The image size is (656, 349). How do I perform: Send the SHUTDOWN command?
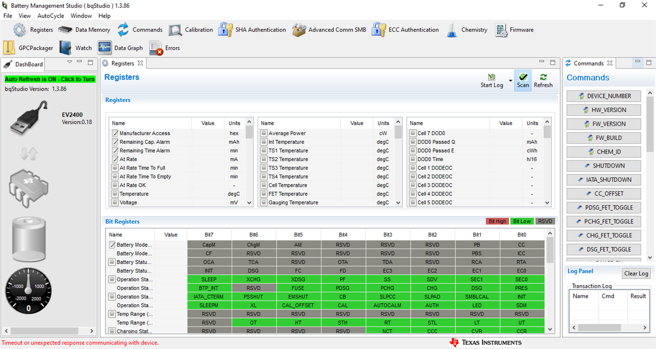click(x=604, y=165)
